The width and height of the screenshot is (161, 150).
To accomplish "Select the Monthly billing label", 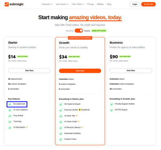I will pos(70,31).
